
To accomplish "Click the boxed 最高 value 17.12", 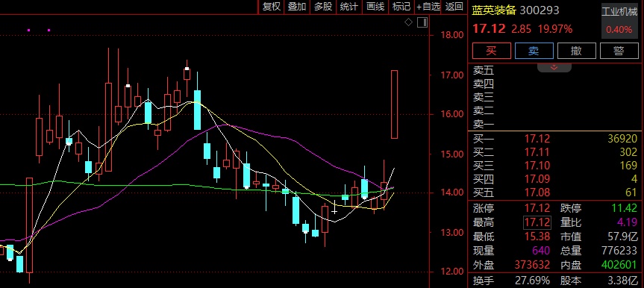I will (537, 223).
